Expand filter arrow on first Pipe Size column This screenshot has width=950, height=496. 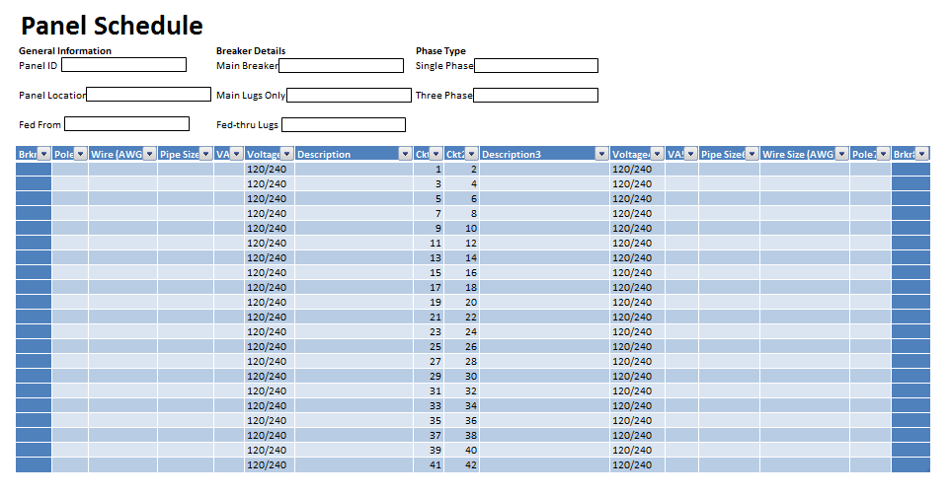pos(205,154)
